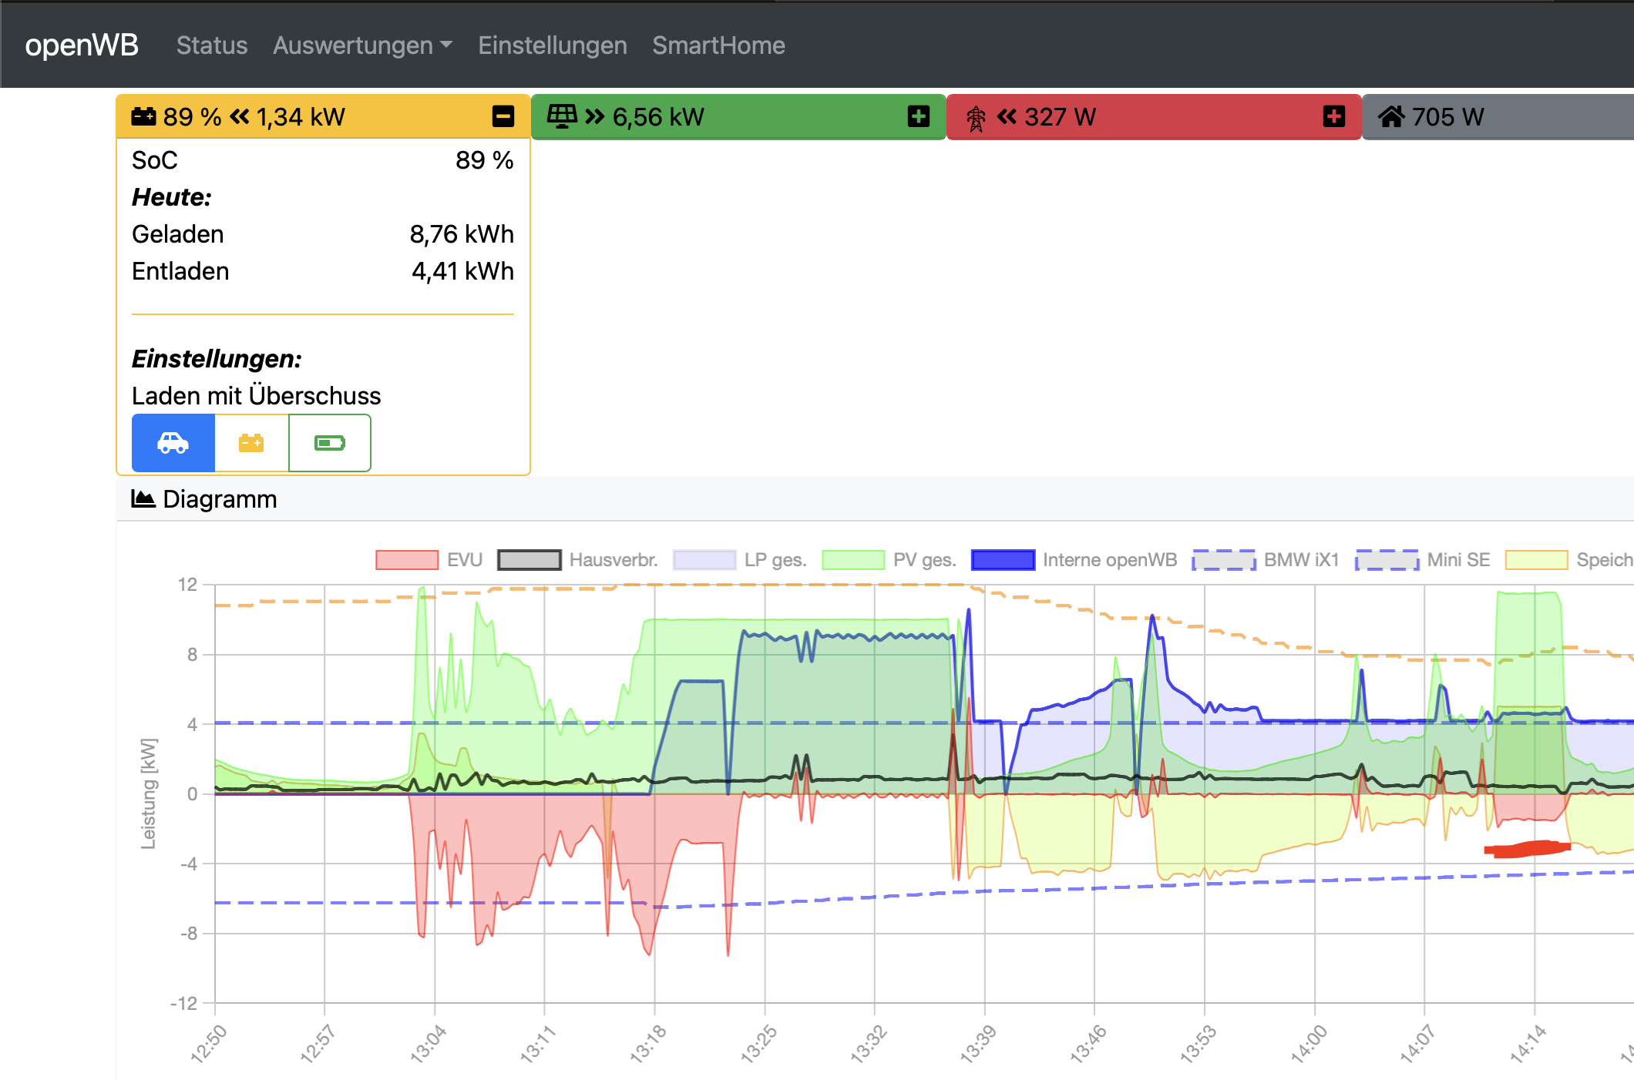Open the SmartHome link
The height and width of the screenshot is (1080, 1634).
pyautogui.click(x=718, y=45)
